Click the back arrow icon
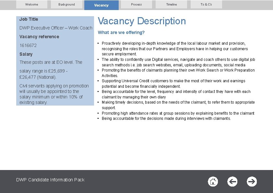Viewport: 273px width, 193px height. tap(232, 182)
